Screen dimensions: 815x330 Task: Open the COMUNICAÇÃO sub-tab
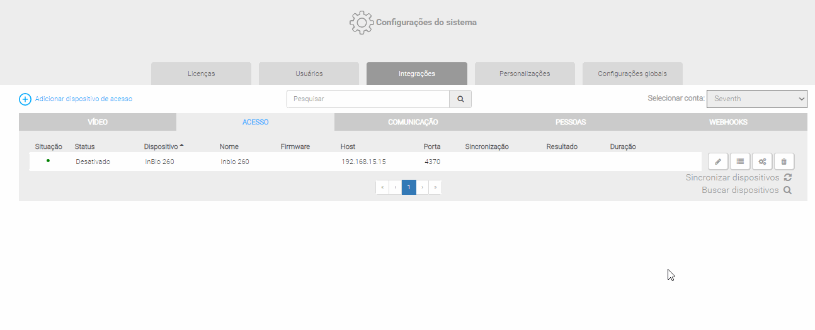pos(413,122)
